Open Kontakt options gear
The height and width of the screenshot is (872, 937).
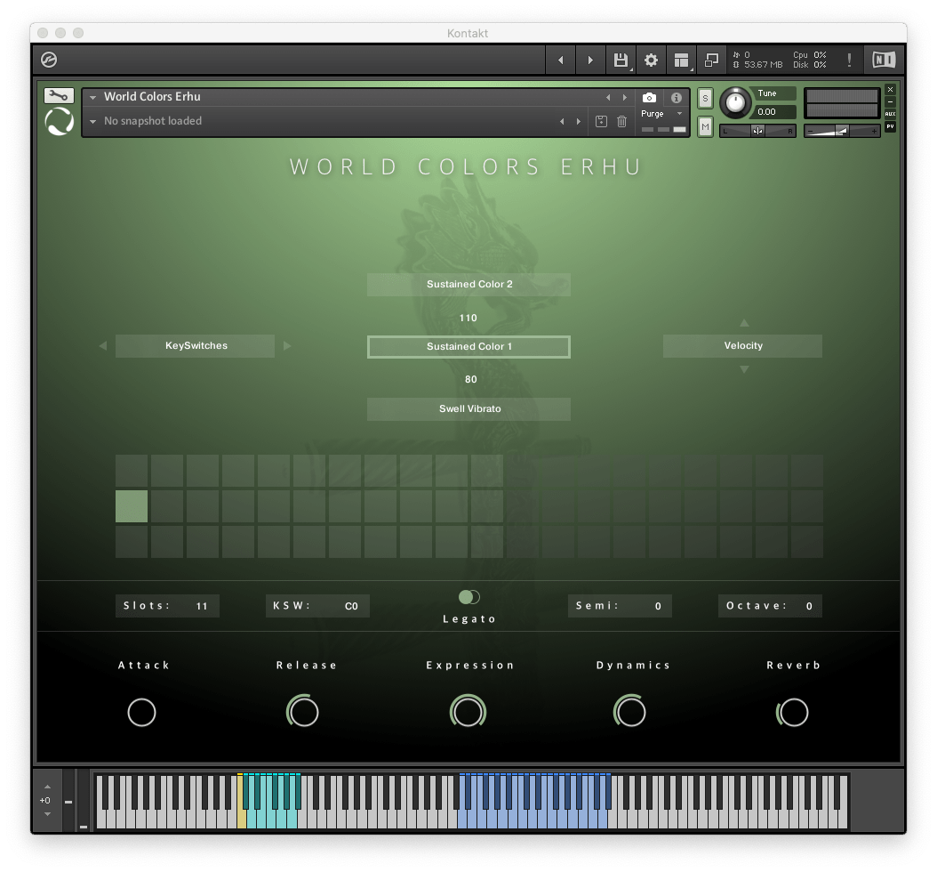(651, 60)
